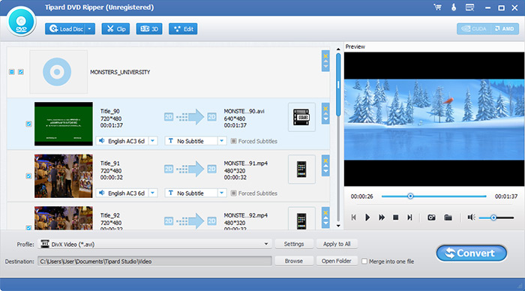Collapse the MONSTERS_UNIVERSITY disc tree
Viewport: 525px width, 291px height.
pyautogui.click(x=12, y=72)
